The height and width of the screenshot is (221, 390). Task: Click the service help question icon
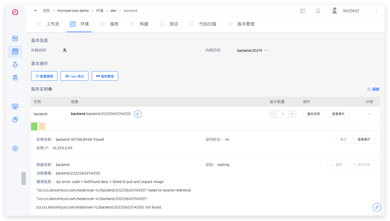[50, 89]
